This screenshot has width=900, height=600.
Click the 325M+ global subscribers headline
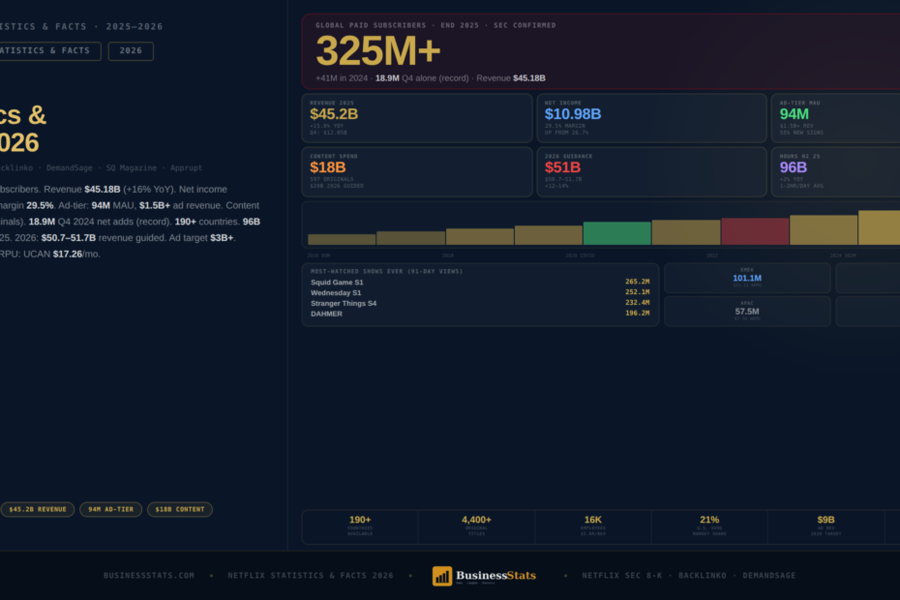click(378, 50)
